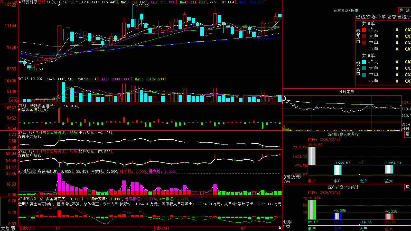Click the SVZL (7) indicator label
Screen dimensions: 411x231
click(26, 133)
